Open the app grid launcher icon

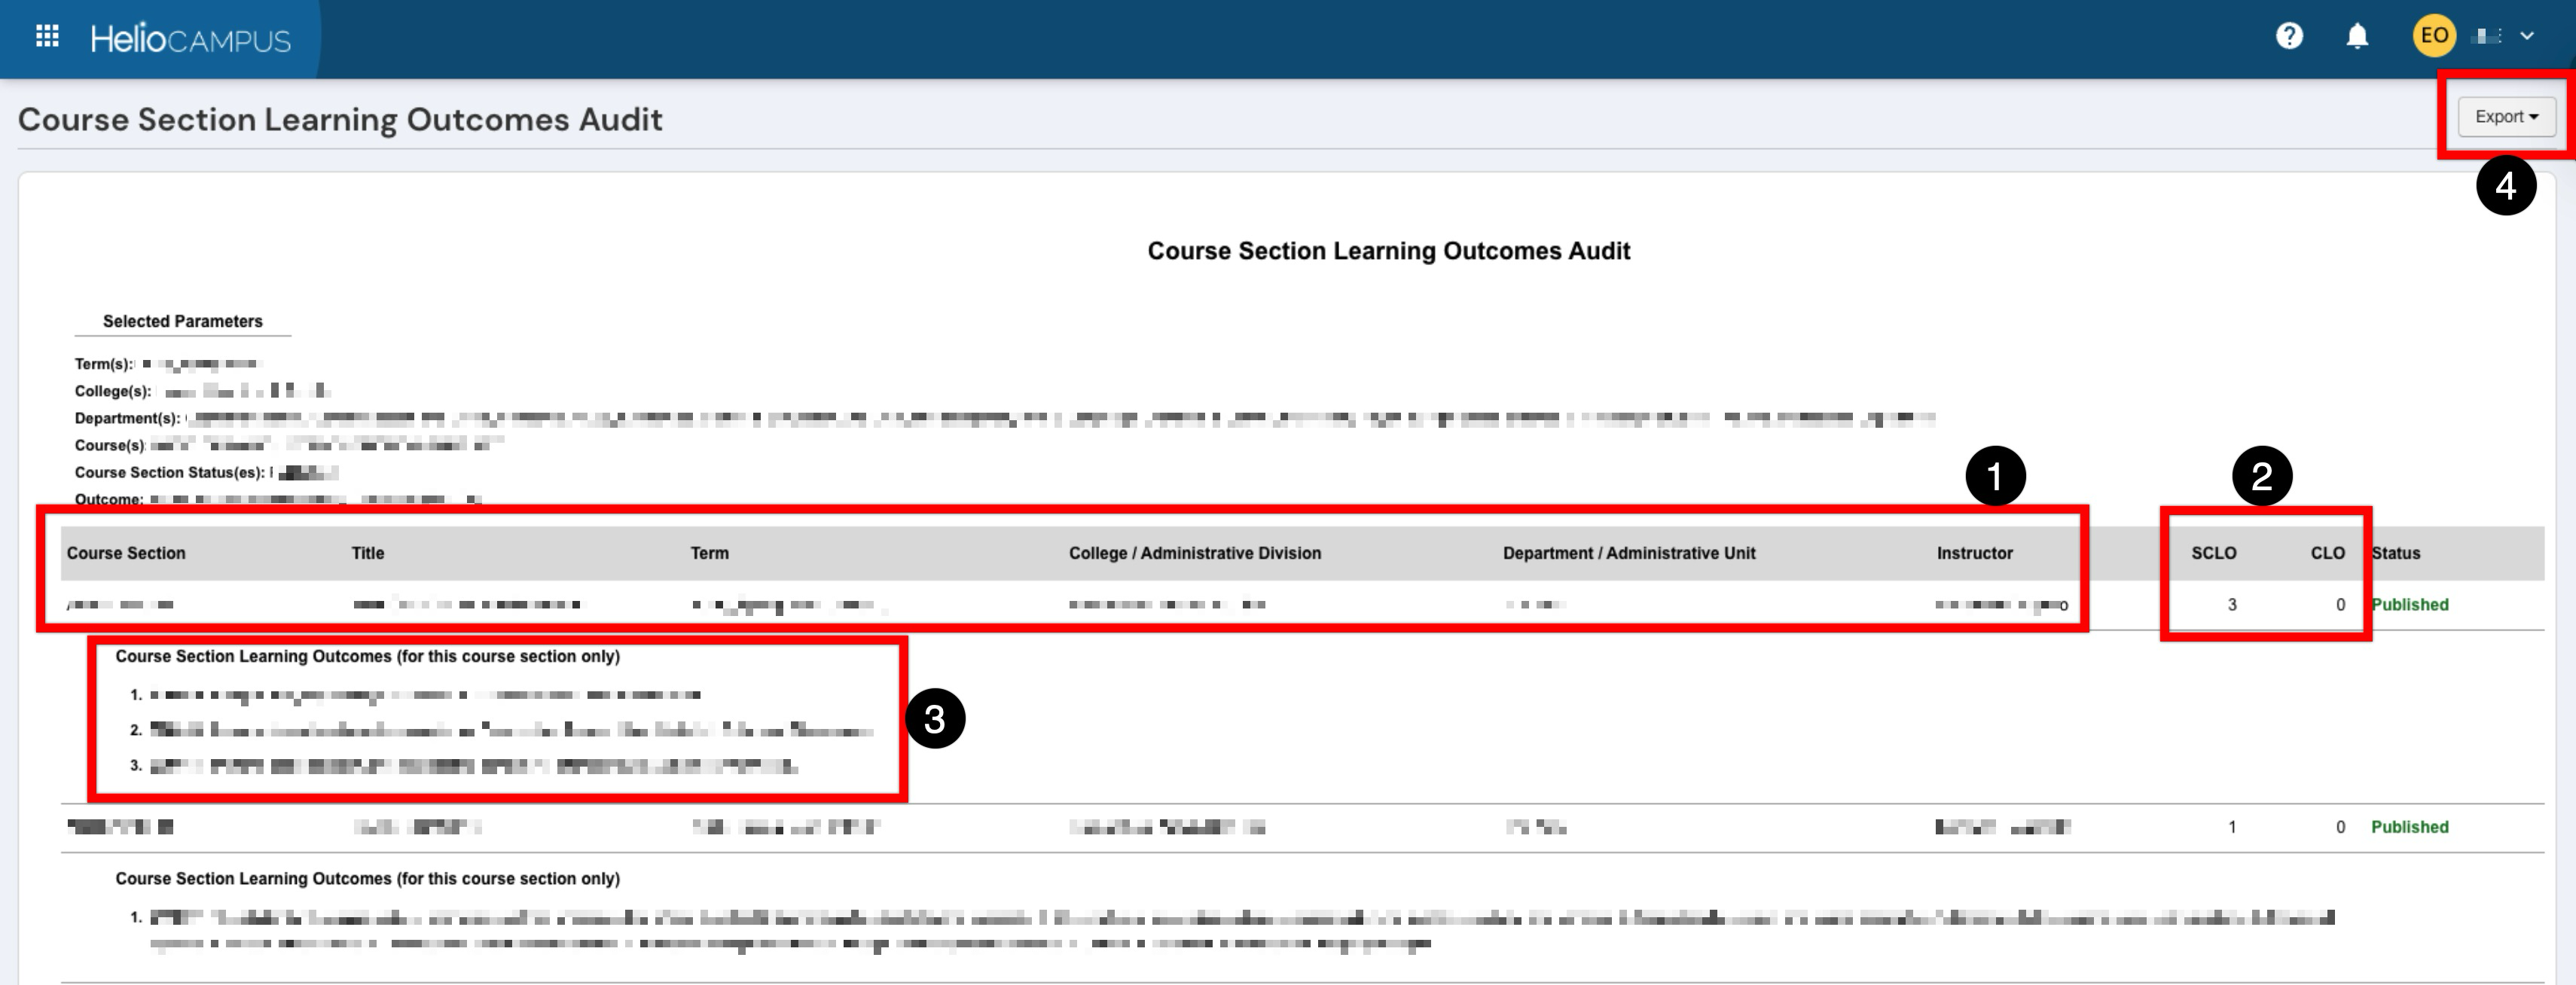pos(47,37)
